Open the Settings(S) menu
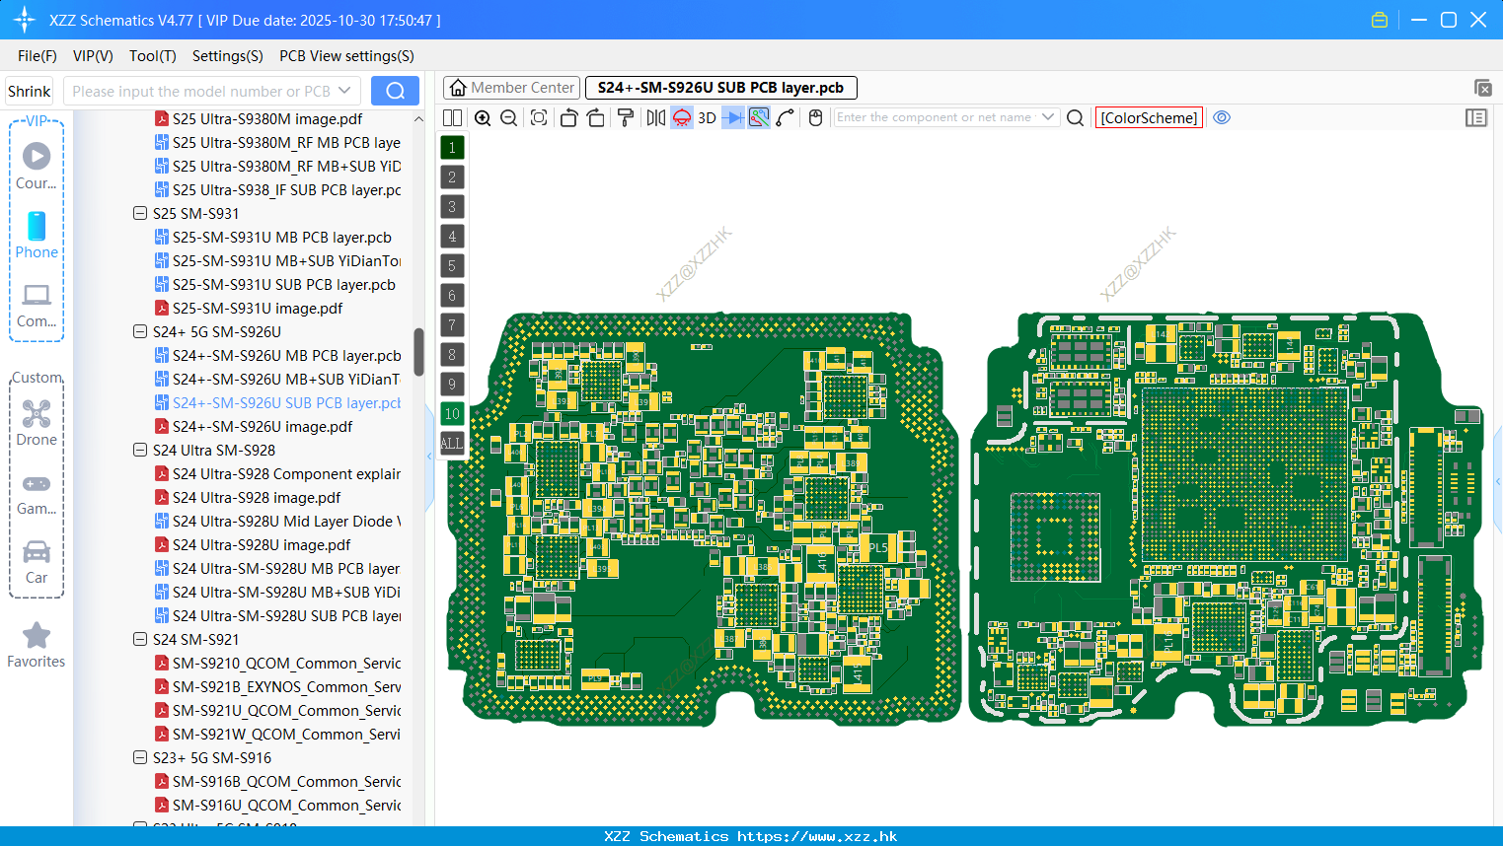This screenshot has height=846, width=1503. click(x=228, y=56)
